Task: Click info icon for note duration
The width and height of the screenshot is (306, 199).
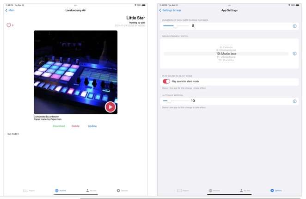Action: point(294,26)
